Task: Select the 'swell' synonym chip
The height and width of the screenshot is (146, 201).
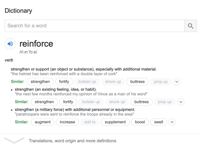Action: 159,122
